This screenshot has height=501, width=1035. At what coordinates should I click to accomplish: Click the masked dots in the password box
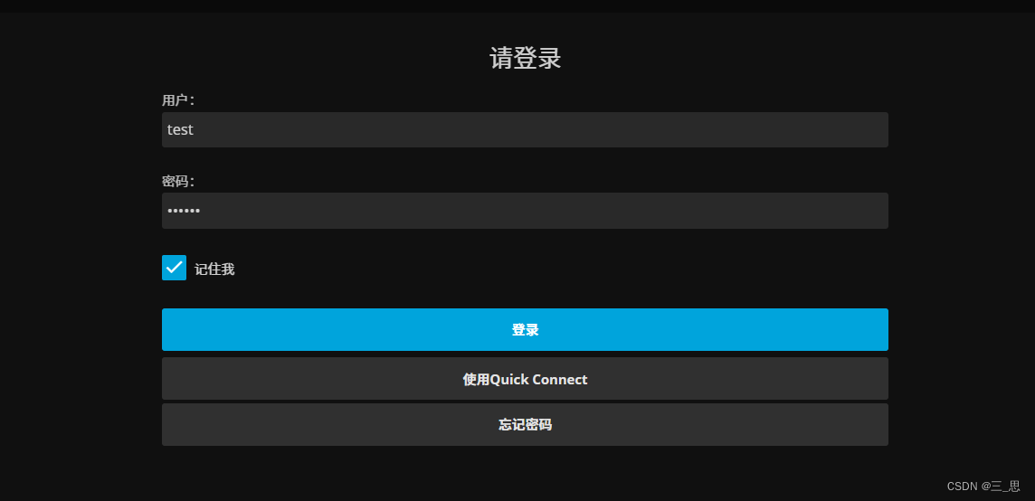tap(184, 212)
